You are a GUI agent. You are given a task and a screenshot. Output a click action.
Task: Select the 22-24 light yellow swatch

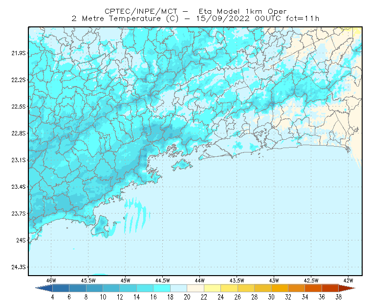(x=213, y=288)
